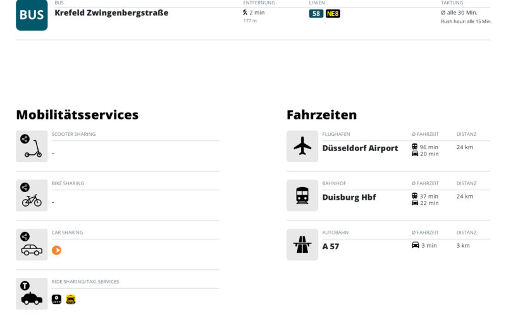This screenshot has width=506, height=316.
Task: Click the Autobahn highway icon
Action: (302, 245)
